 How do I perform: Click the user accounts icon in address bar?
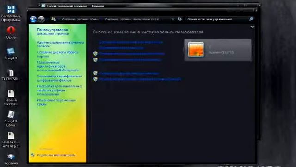click(x=54, y=19)
